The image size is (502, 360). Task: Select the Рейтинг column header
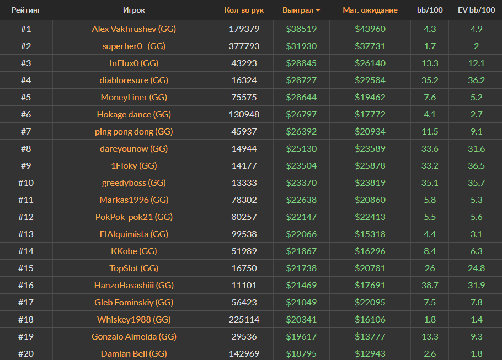click(26, 10)
